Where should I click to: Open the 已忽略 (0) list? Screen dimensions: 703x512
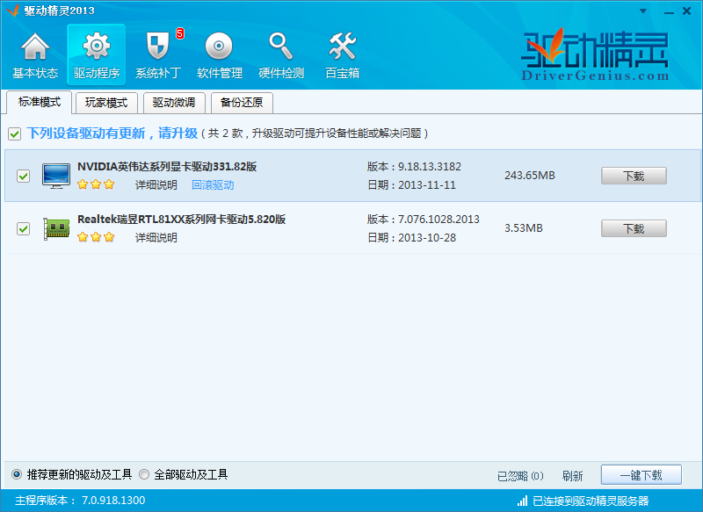(x=520, y=476)
